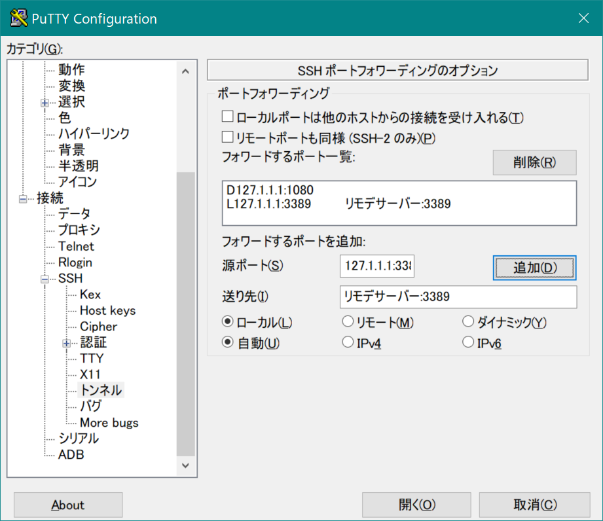Open 半透明 category
This screenshot has height=521, width=603.
[x=79, y=166]
